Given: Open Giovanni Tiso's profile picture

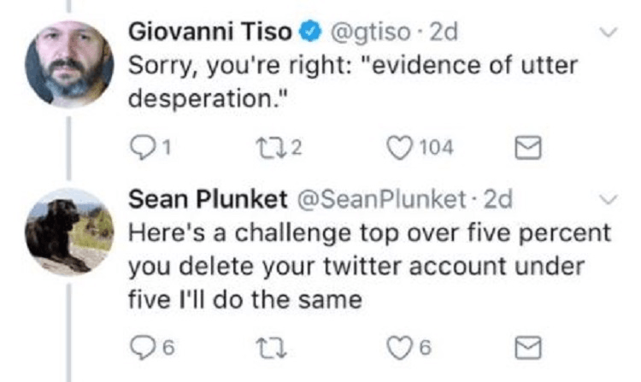Looking at the screenshot, I should (68, 63).
